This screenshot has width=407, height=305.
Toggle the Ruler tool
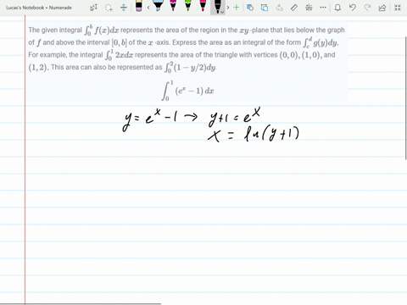click(x=294, y=8)
